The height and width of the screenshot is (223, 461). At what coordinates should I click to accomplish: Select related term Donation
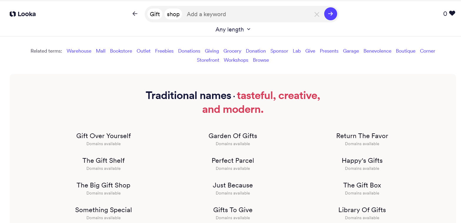[x=256, y=51]
